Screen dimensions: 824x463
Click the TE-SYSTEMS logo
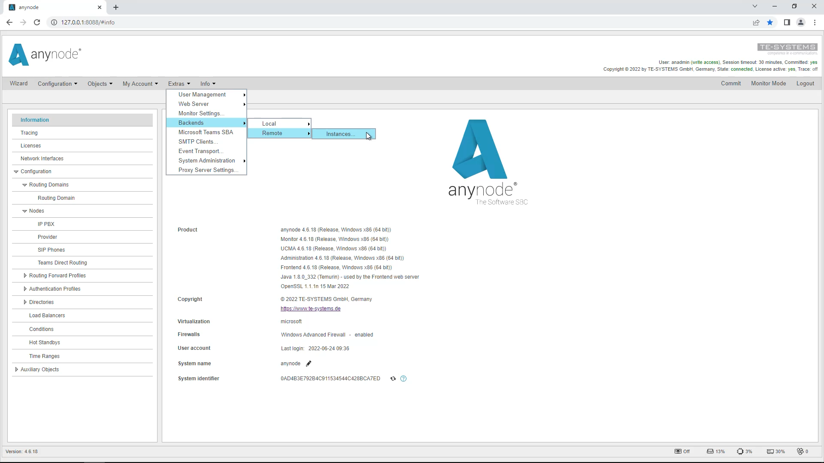click(x=787, y=49)
